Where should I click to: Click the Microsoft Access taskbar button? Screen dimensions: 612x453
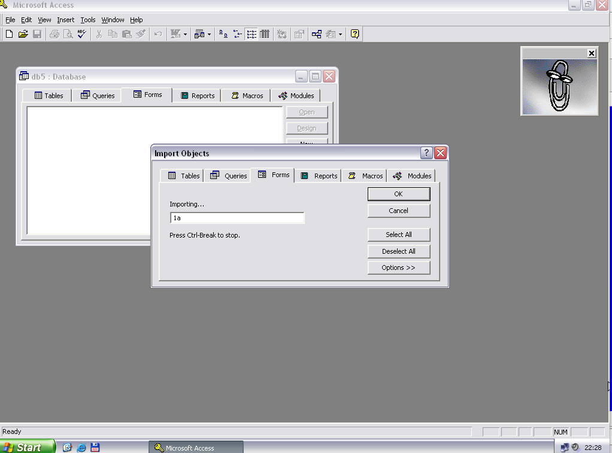click(x=196, y=448)
